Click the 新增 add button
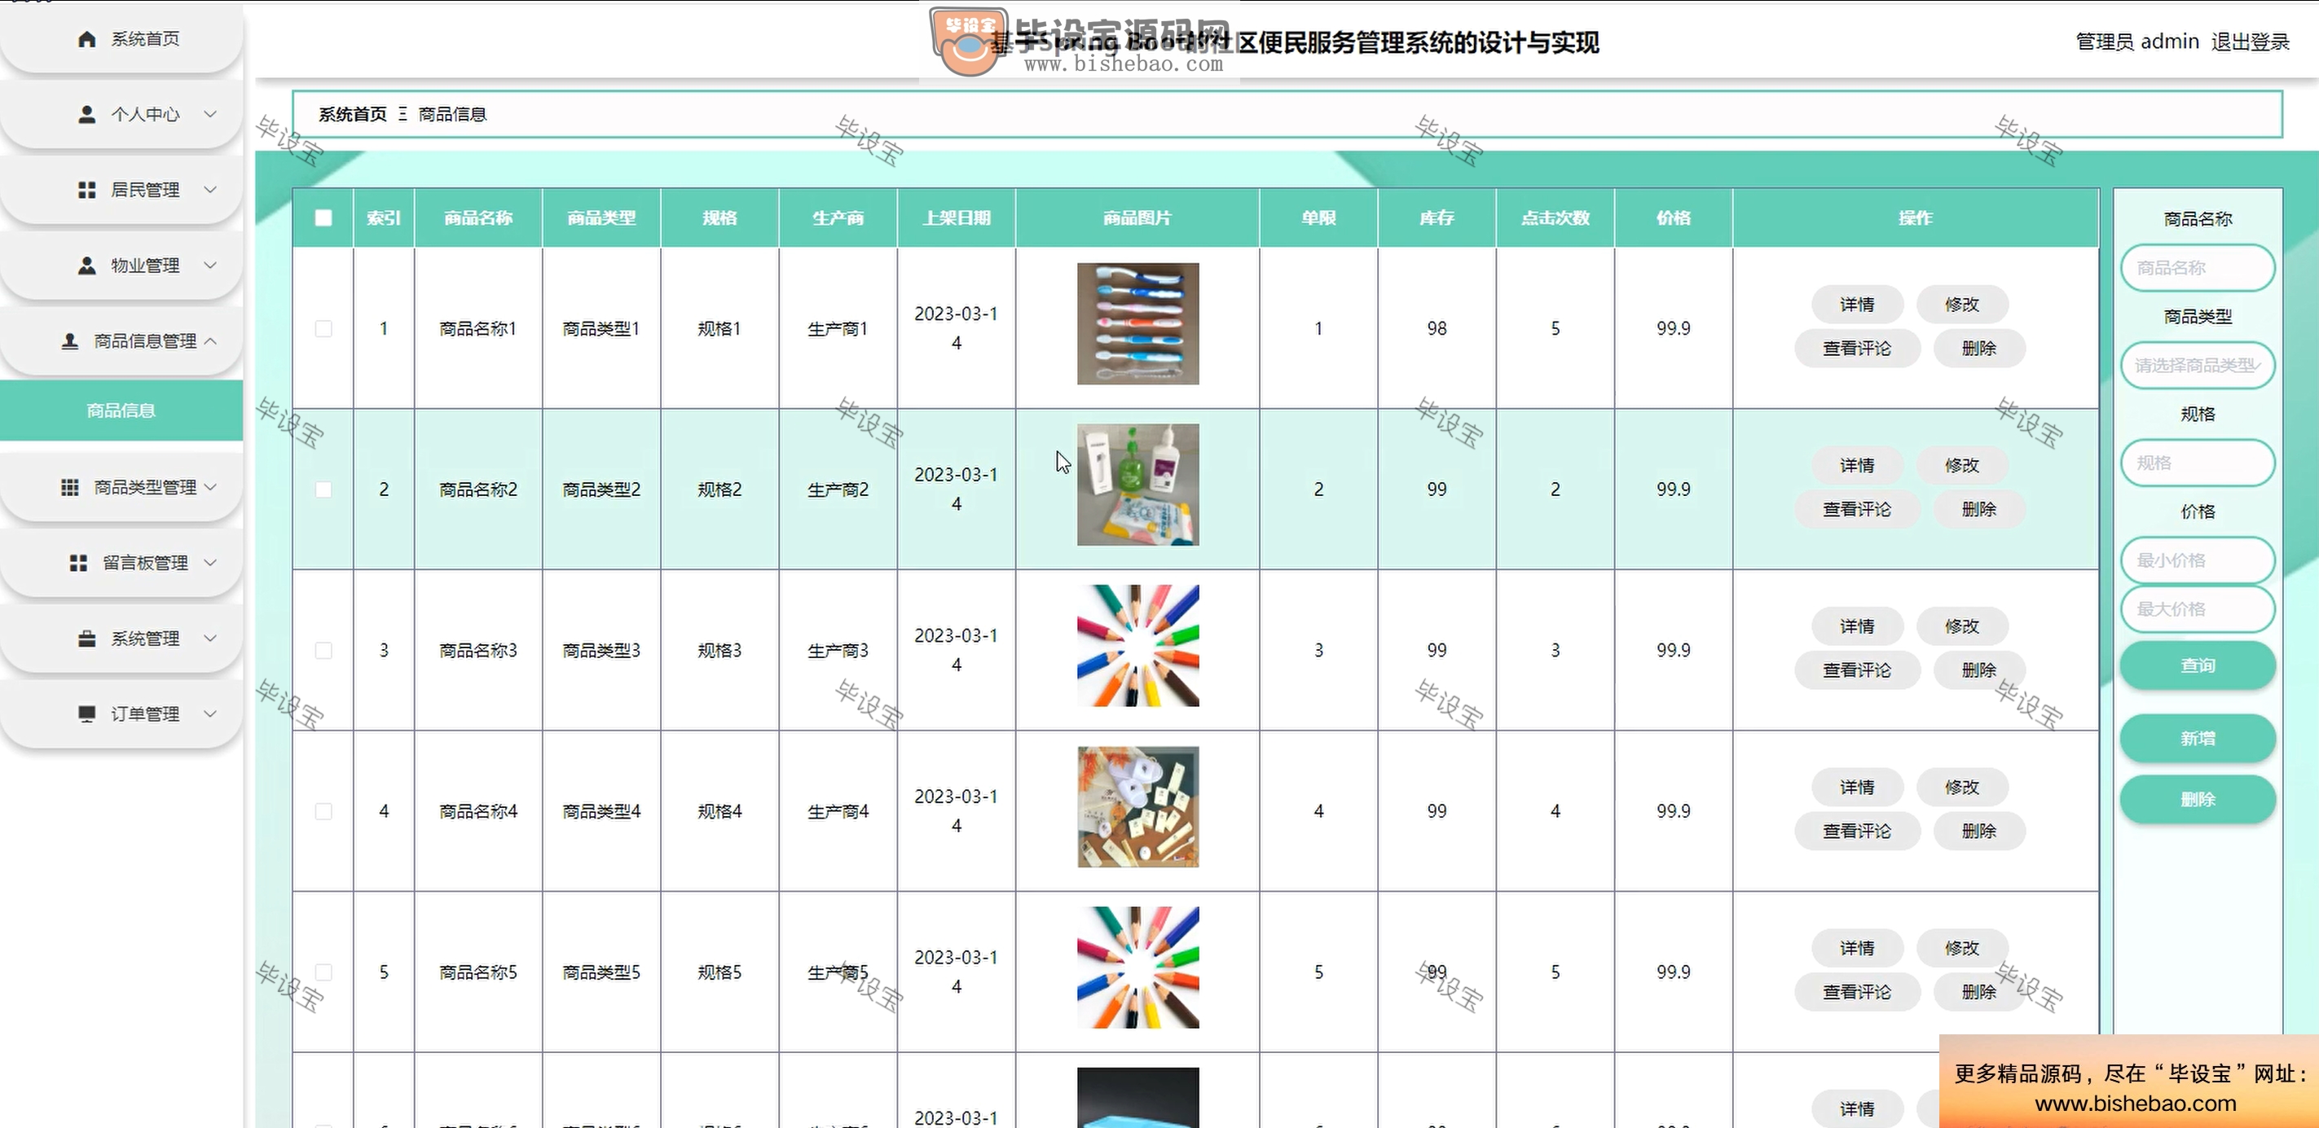2319x1128 pixels. pyautogui.click(x=2198, y=739)
